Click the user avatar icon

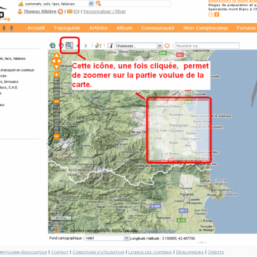20,12
